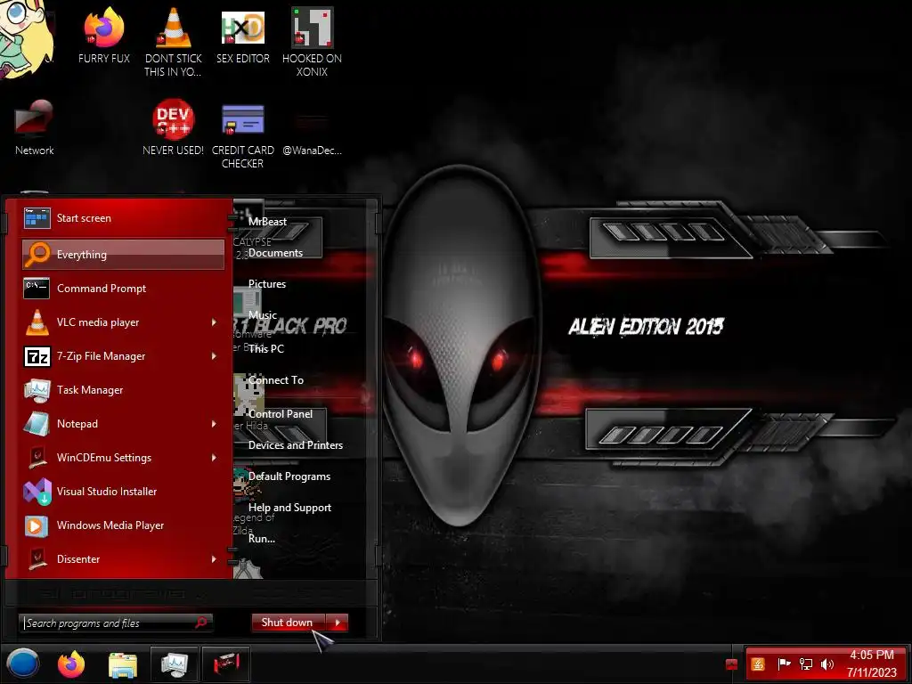Click the Command Prompt icon in start menu
912x684 pixels.
click(37, 288)
